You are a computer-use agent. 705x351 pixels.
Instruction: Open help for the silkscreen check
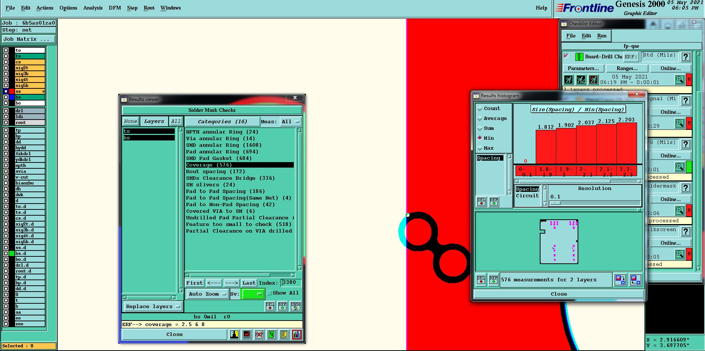[686, 231]
